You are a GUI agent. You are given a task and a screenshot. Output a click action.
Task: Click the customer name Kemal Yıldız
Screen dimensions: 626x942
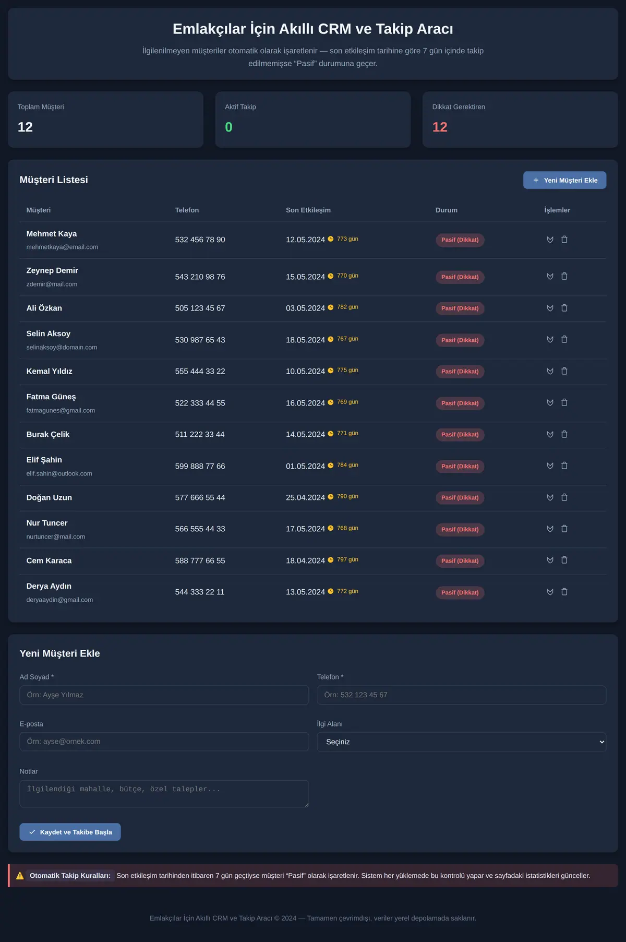(50, 371)
